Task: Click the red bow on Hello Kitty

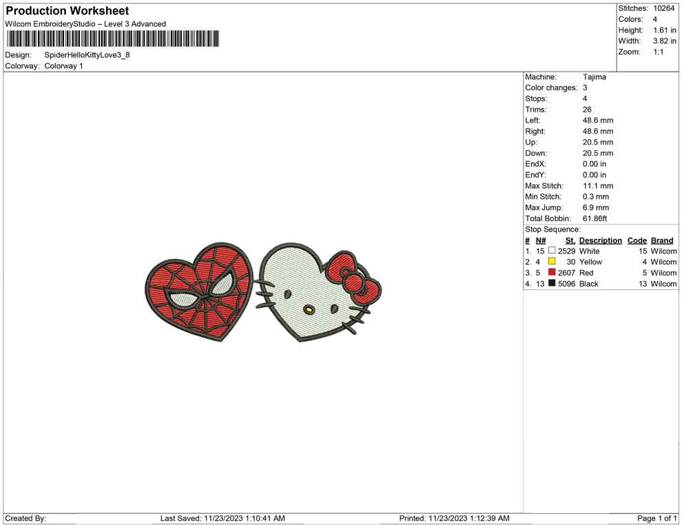Action: click(x=353, y=277)
